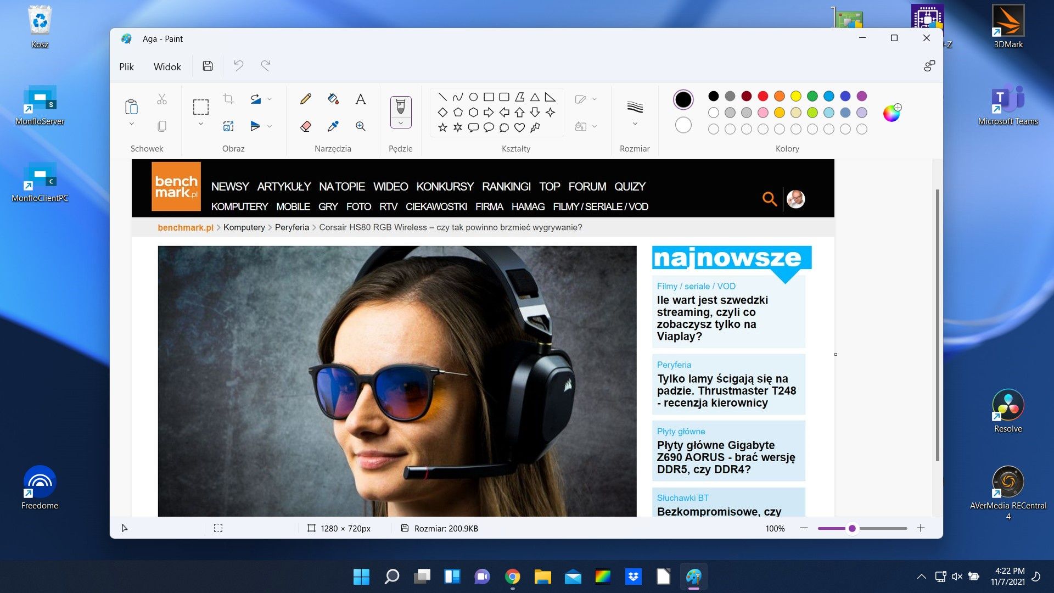Choose the pentagon shape
Screen dimensions: 1054x593
point(458,113)
